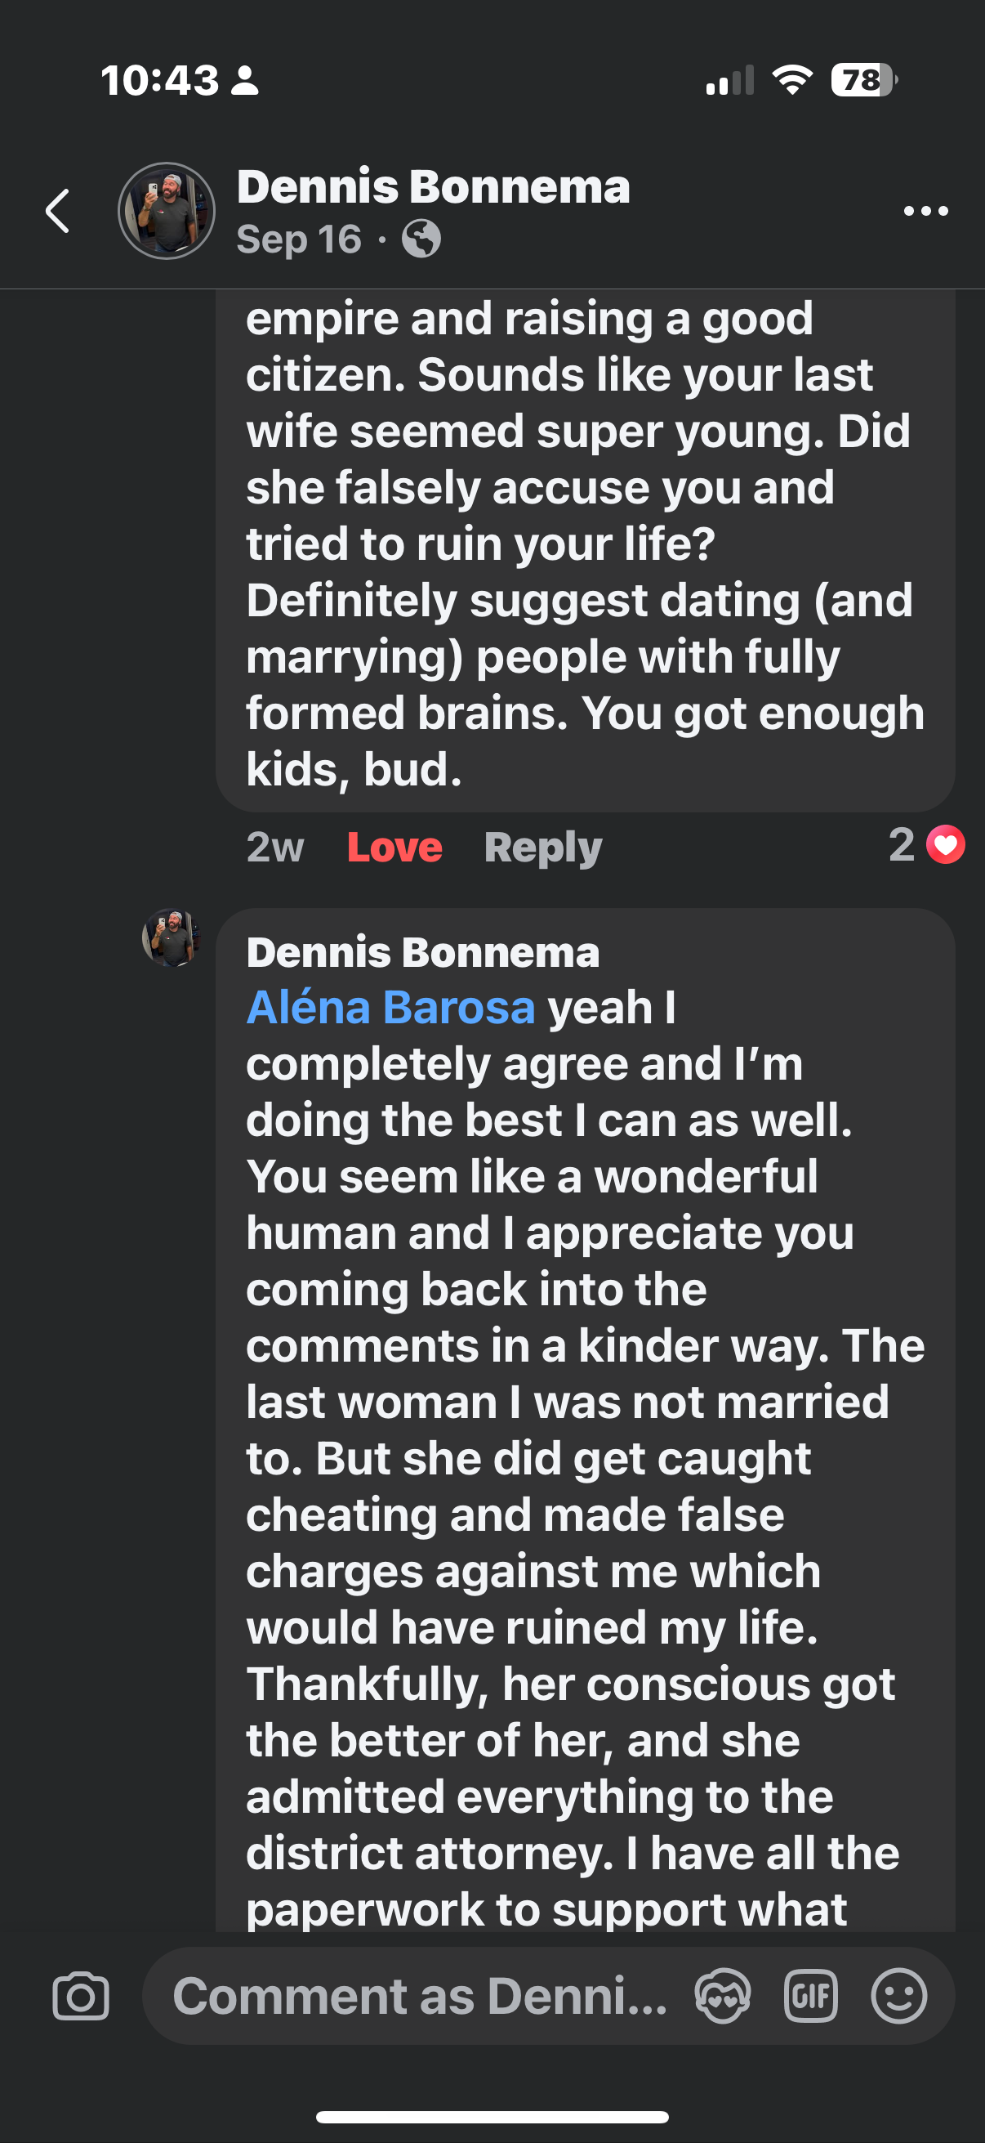View the reaction count of 2

point(902,845)
